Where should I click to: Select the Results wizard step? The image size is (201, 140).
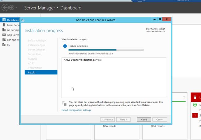pyautogui.click(x=41, y=72)
